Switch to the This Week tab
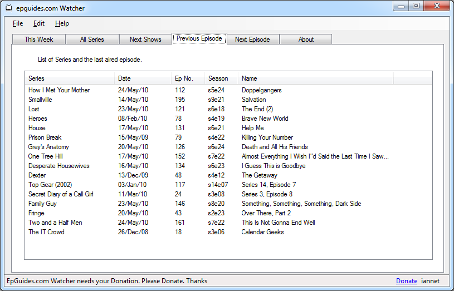This screenshot has width=454, height=291. 39,40
